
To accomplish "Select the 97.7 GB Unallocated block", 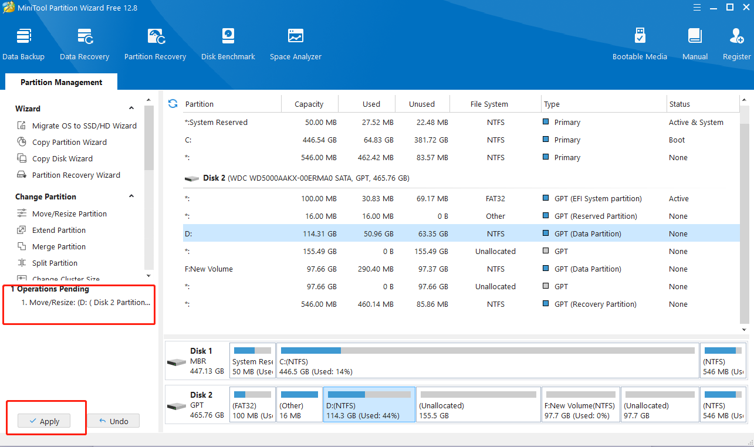I will coord(660,404).
